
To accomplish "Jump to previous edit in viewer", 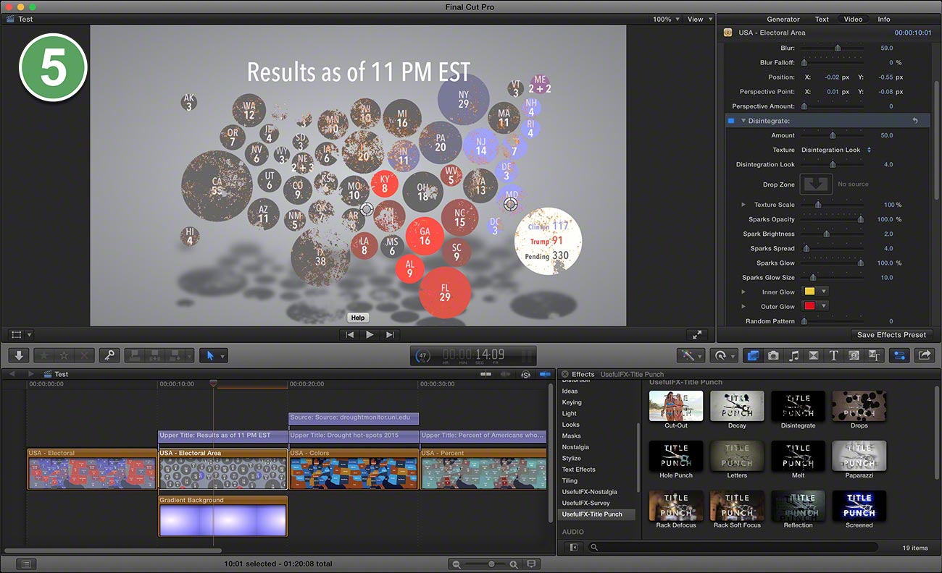I will pos(350,335).
